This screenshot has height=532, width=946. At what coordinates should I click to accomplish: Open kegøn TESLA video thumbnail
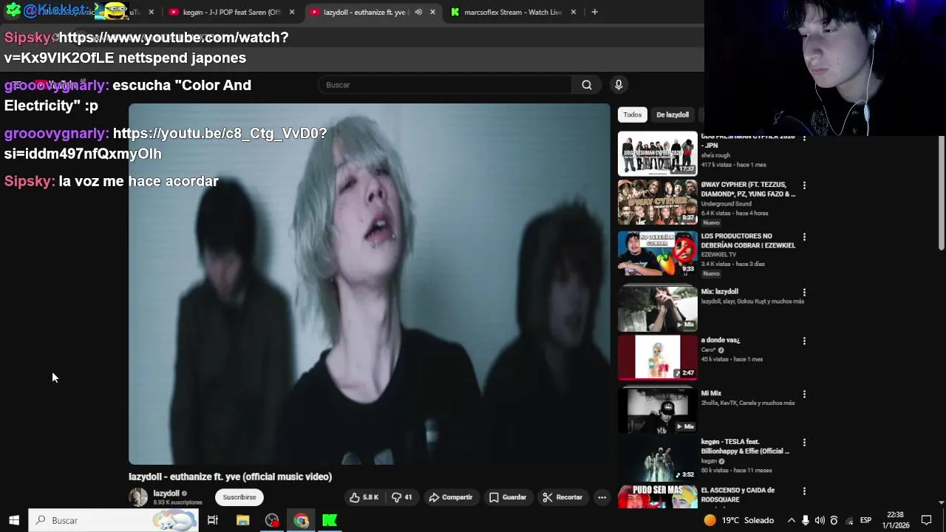pos(658,458)
